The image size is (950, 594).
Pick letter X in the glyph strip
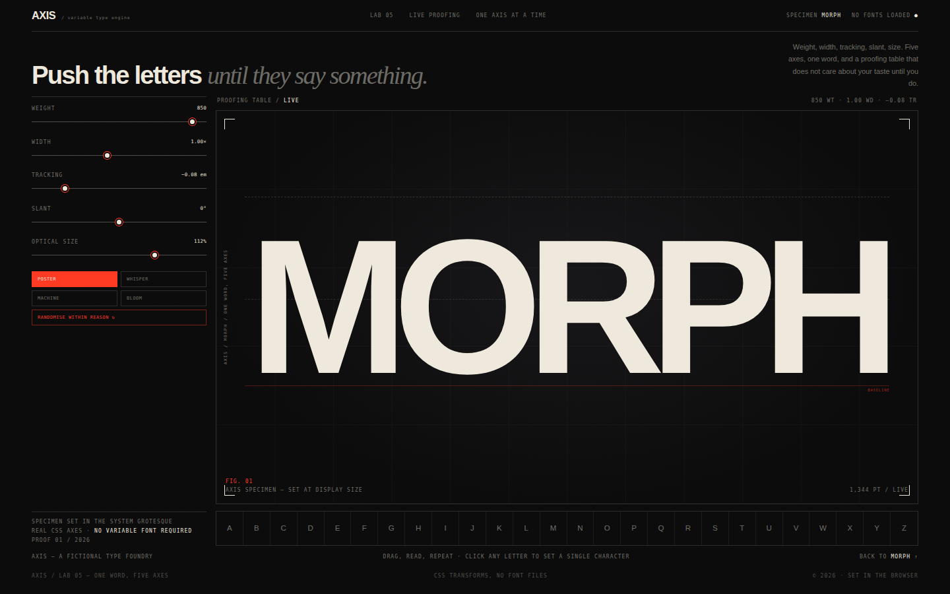850,528
